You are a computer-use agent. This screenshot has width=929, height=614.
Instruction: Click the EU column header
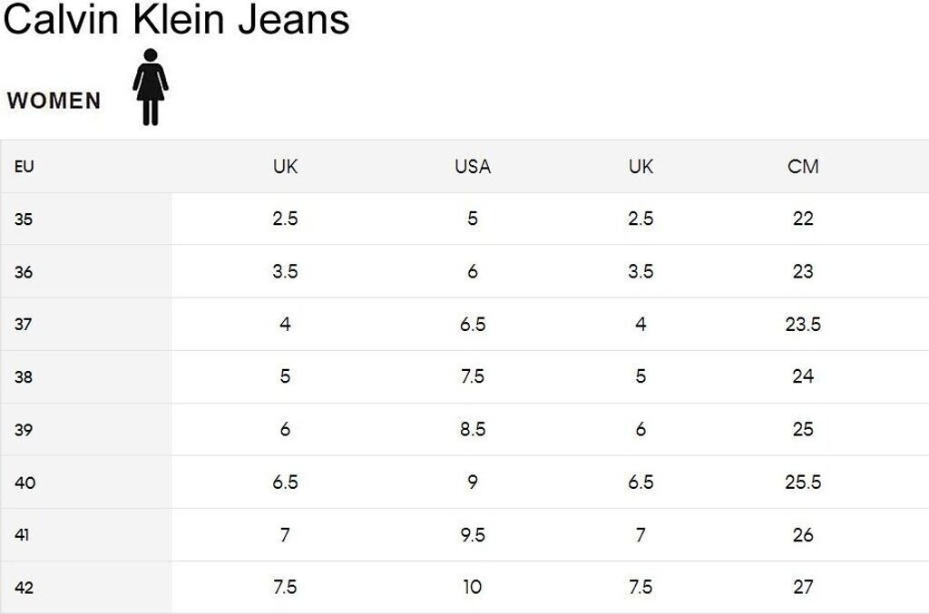point(24,166)
